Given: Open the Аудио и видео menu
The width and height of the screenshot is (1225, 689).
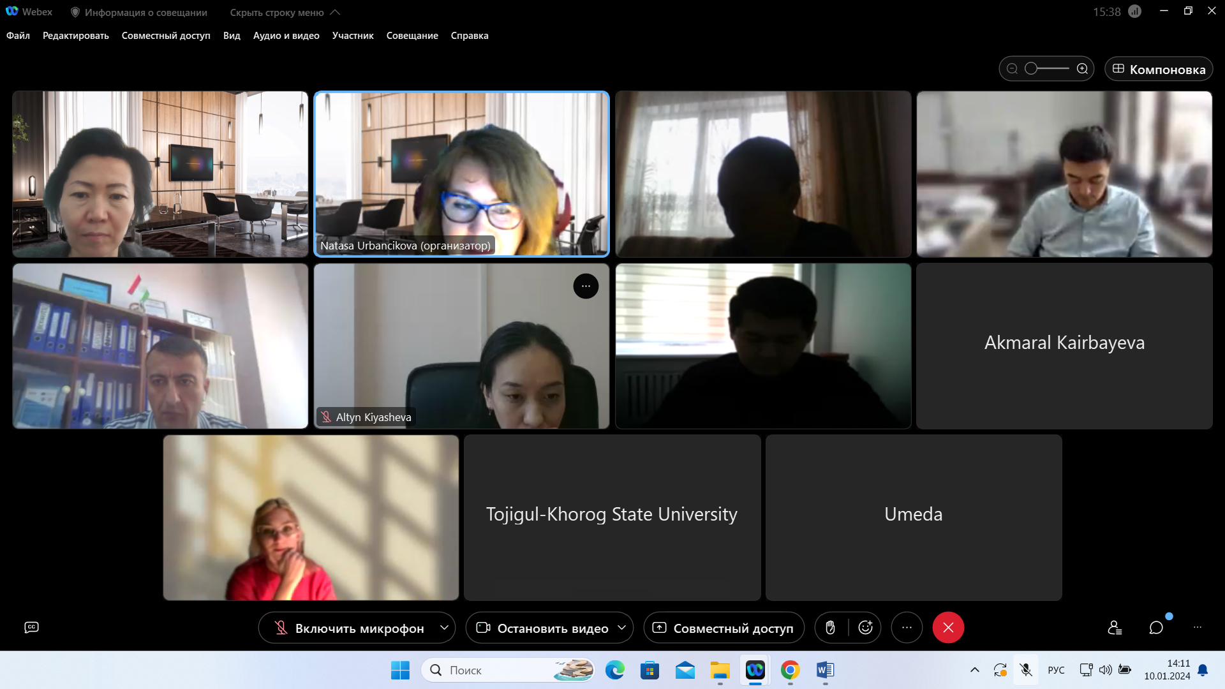Looking at the screenshot, I should (286, 36).
